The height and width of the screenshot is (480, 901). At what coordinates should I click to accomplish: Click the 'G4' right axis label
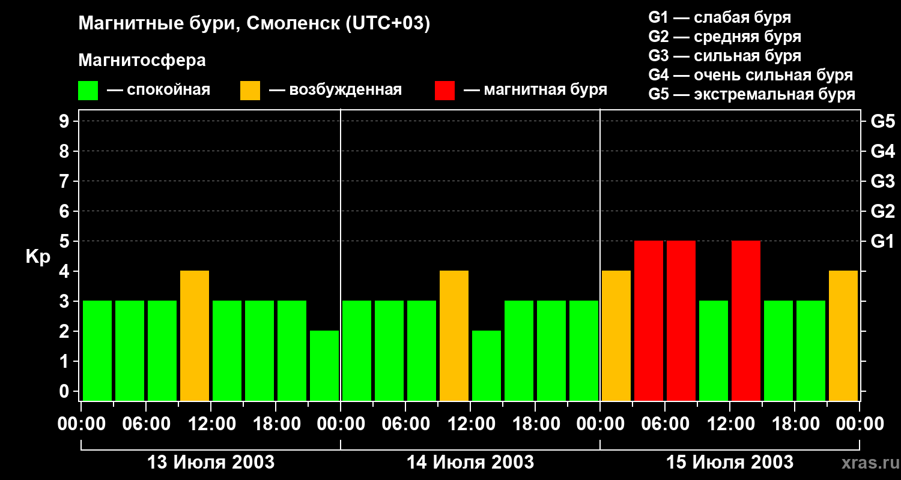pyautogui.click(x=882, y=151)
